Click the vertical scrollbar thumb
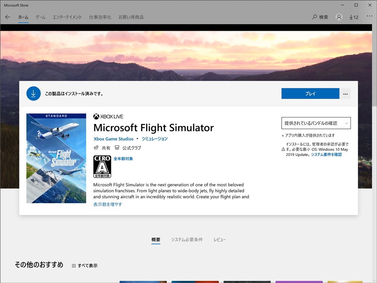Image resolution: width=377 pixels, height=283 pixels. [374, 65]
